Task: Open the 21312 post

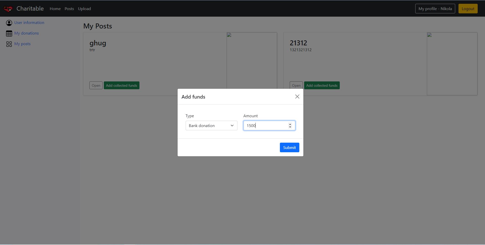Action: (296, 85)
